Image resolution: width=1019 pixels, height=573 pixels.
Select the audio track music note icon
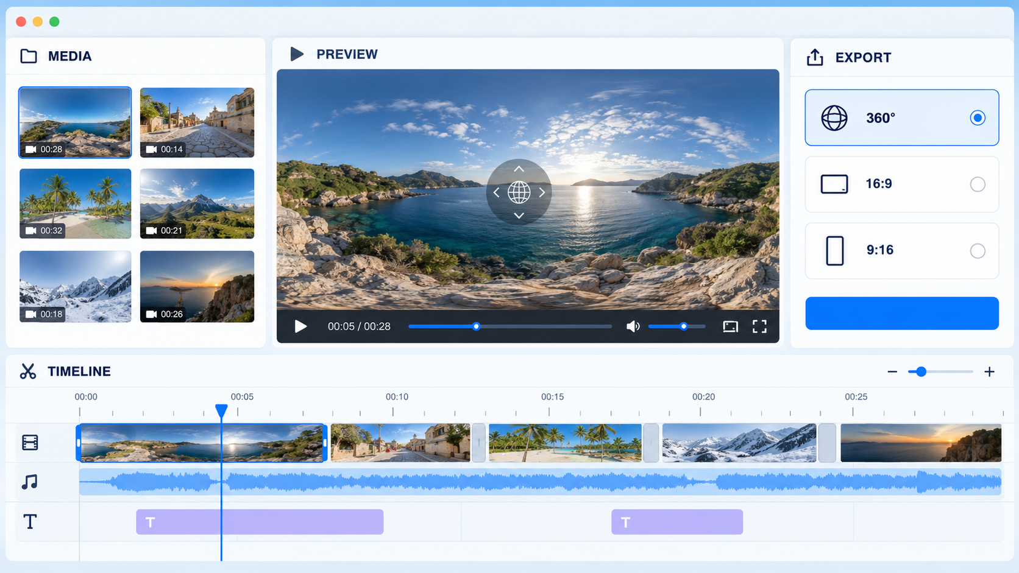click(29, 482)
